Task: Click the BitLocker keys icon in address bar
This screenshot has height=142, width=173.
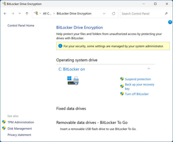Action: (x=36, y=13)
